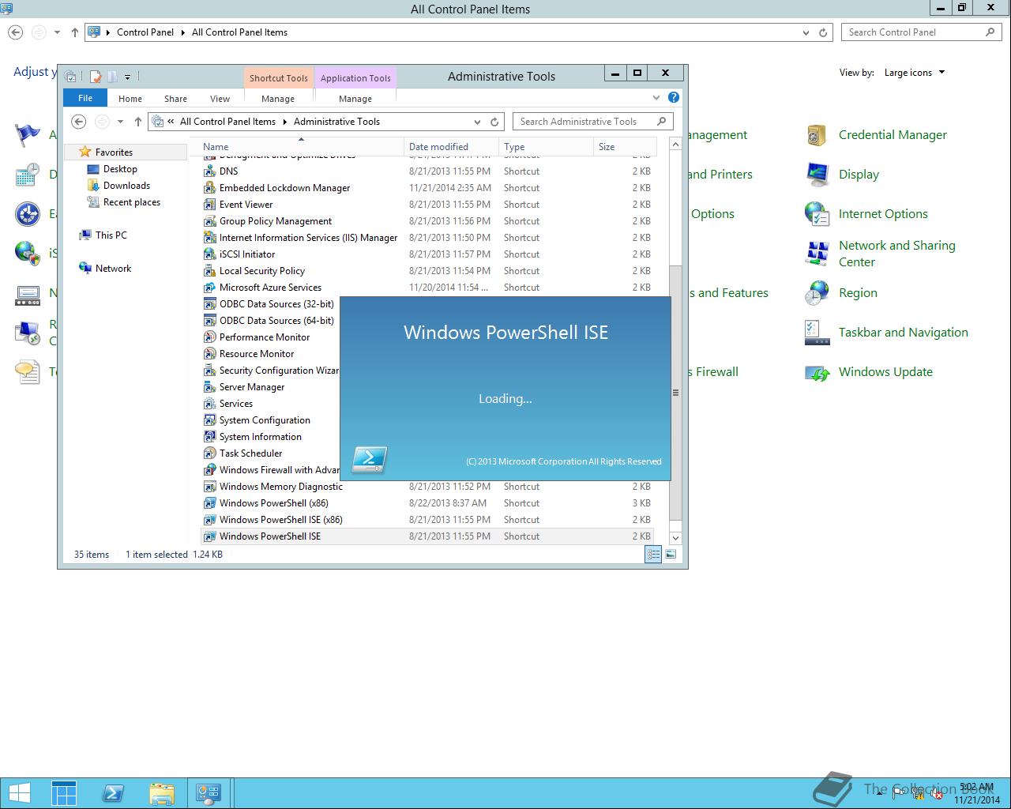The width and height of the screenshot is (1011, 809).
Task: Sort by Date modified column header
Action: coord(451,146)
